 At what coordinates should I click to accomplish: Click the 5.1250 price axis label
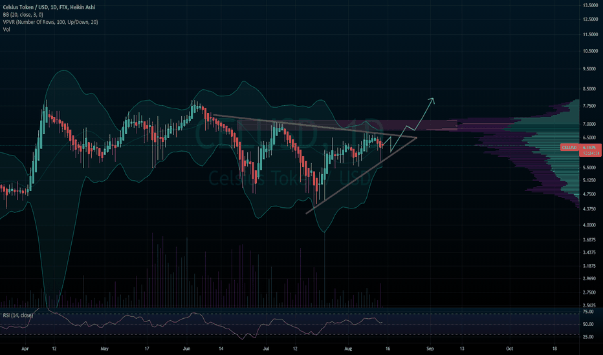coord(590,180)
